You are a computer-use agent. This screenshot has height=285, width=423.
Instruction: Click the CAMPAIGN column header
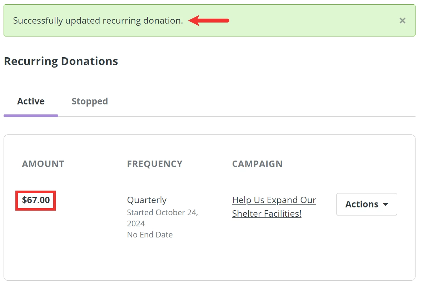tap(257, 164)
